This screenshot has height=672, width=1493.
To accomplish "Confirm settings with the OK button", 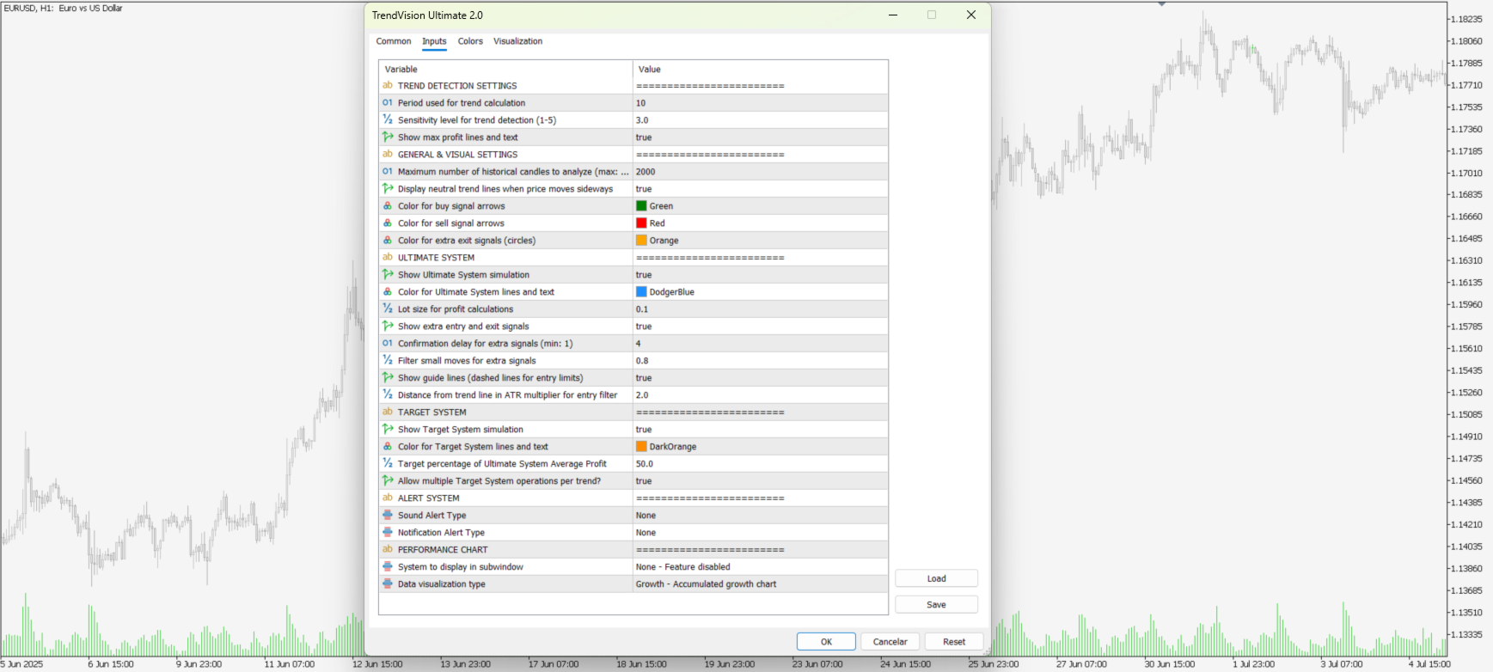I will click(x=826, y=642).
